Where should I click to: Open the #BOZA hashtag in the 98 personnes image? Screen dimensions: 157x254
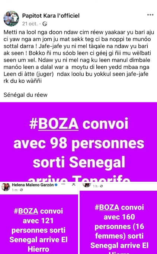click(54, 124)
